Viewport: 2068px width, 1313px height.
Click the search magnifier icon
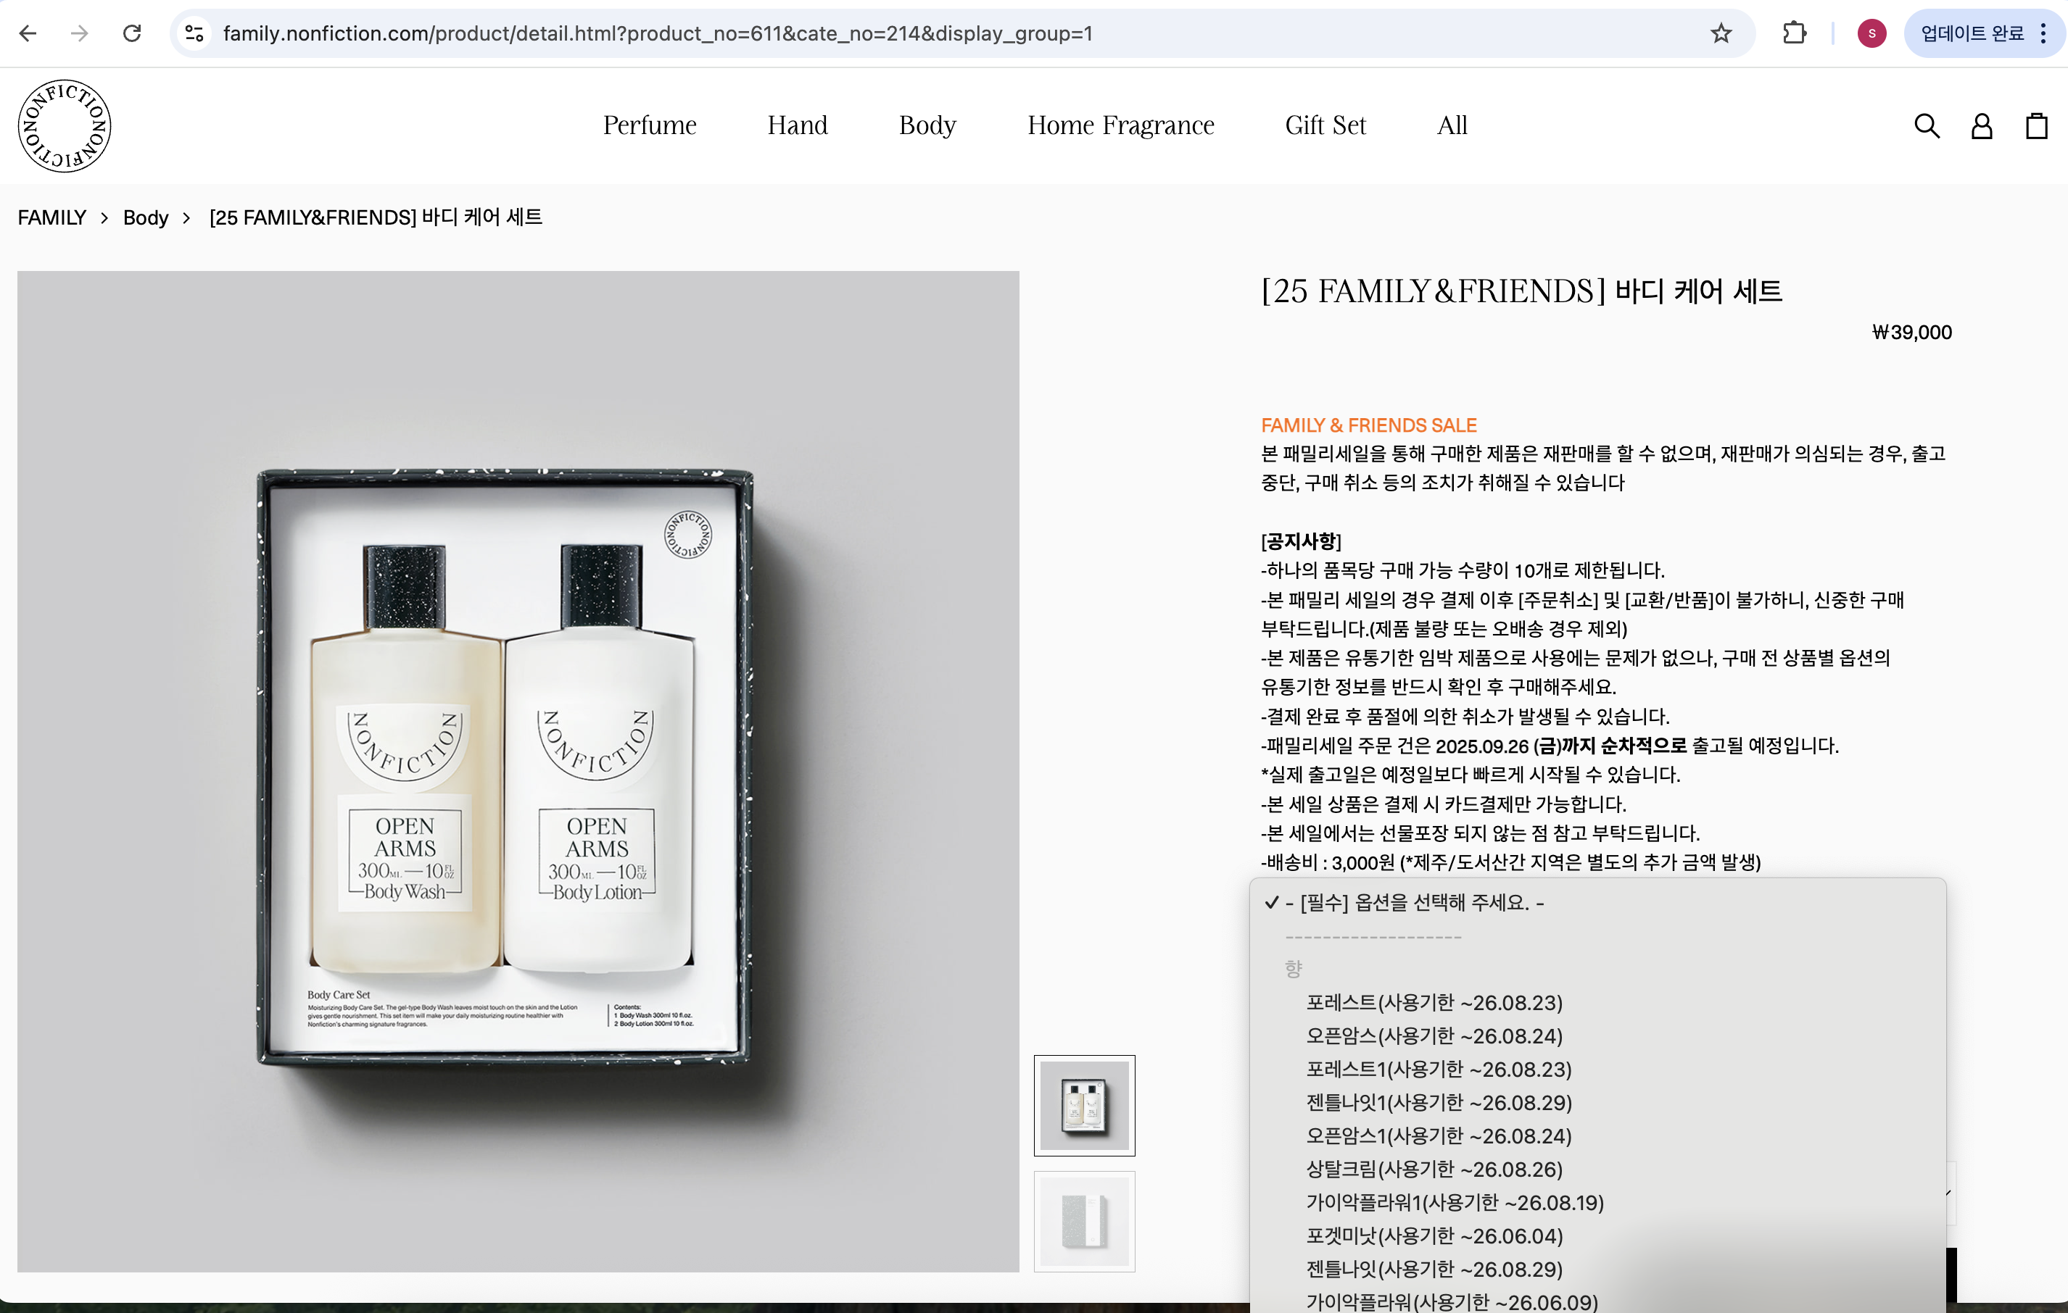[x=1927, y=126]
